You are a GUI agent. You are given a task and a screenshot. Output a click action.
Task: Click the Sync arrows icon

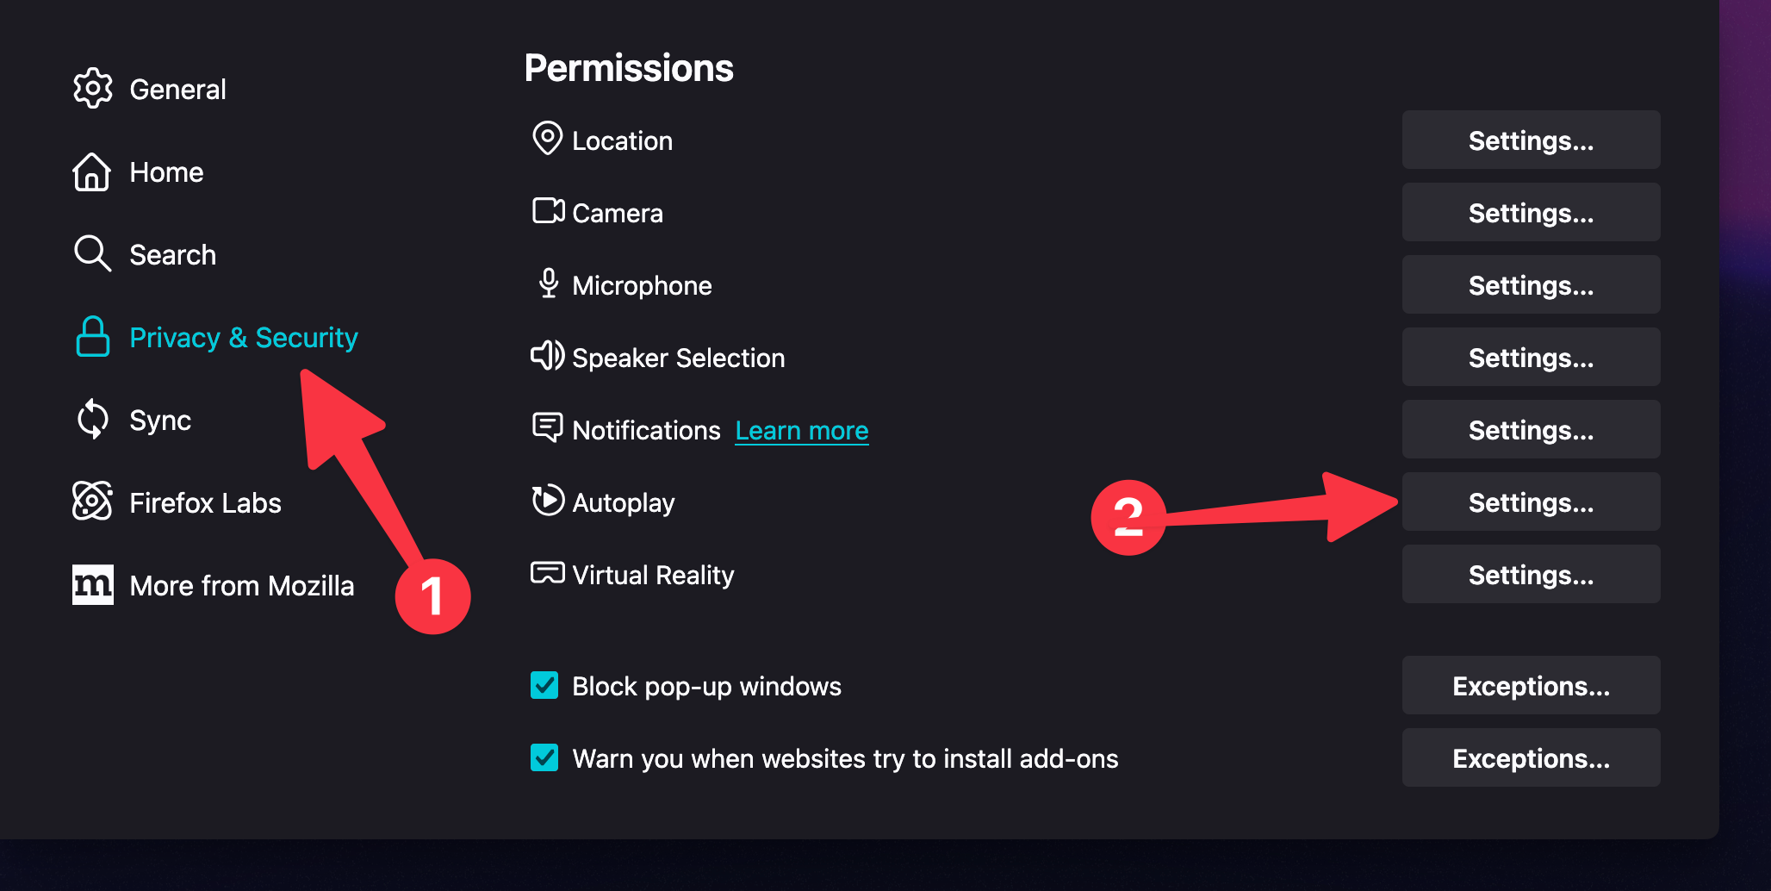tap(92, 420)
